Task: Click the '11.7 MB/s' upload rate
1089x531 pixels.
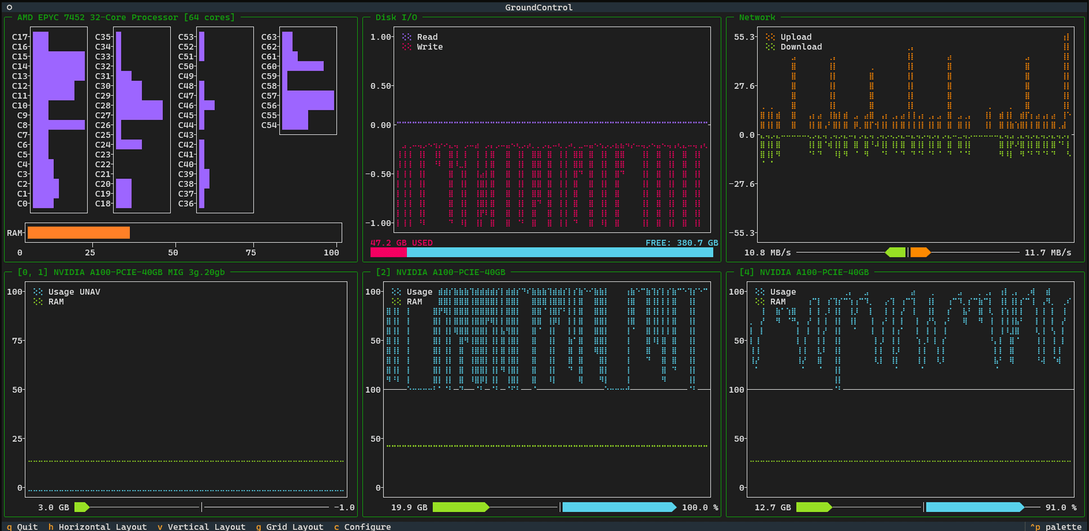Action: click(1048, 253)
